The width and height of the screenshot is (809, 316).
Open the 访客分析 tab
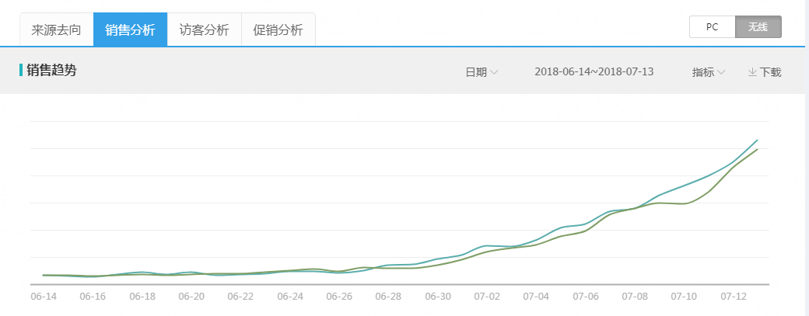pos(204,30)
